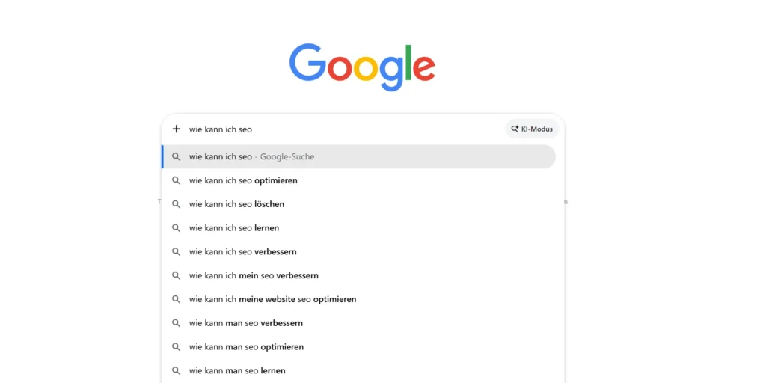Pick suggestion 'wie kann ich seo lernen'
Image resolution: width=766 pixels, height=383 pixels.
(233, 228)
